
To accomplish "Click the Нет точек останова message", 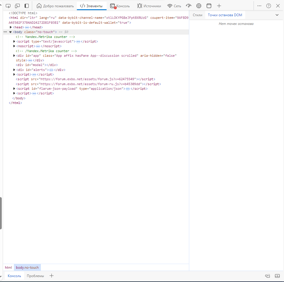I will [x=236, y=24].
